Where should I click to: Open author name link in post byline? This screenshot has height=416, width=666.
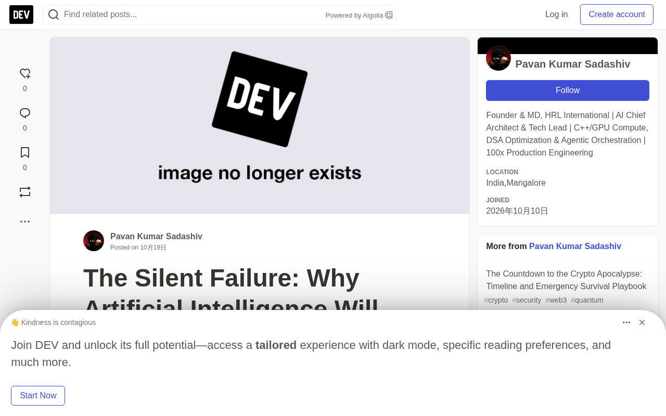coord(156,237)
